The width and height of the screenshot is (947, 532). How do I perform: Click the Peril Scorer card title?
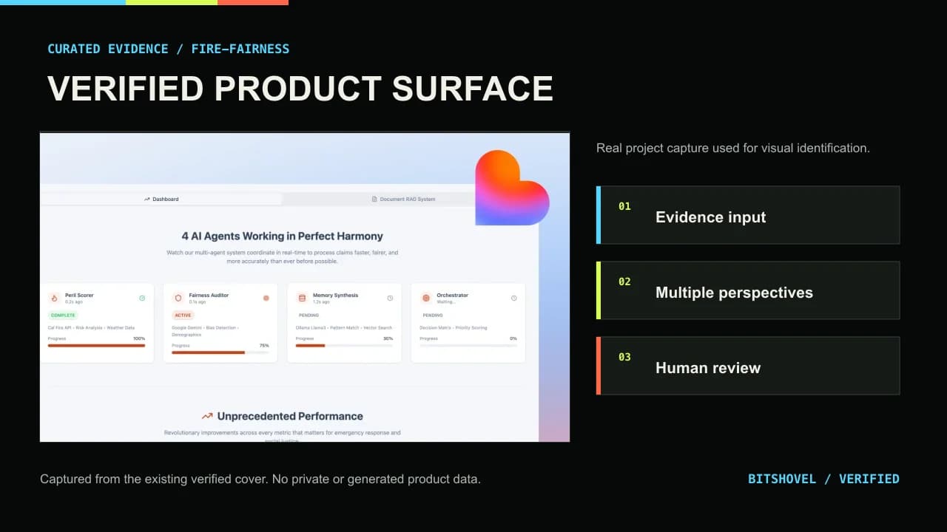click(79, 295)
